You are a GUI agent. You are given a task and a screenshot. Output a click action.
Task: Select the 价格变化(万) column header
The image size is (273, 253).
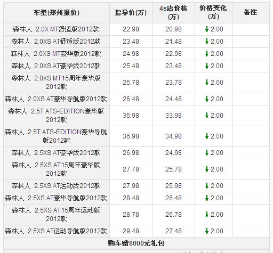click(213, 12)
